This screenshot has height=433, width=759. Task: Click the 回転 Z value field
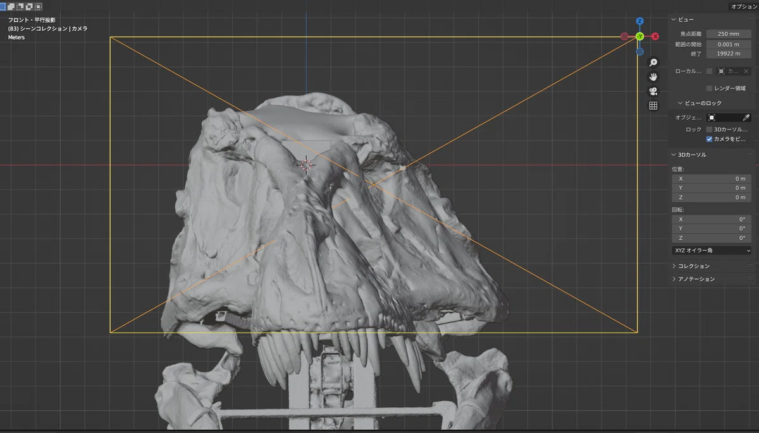pyautogui.click(x=712, y=238)
